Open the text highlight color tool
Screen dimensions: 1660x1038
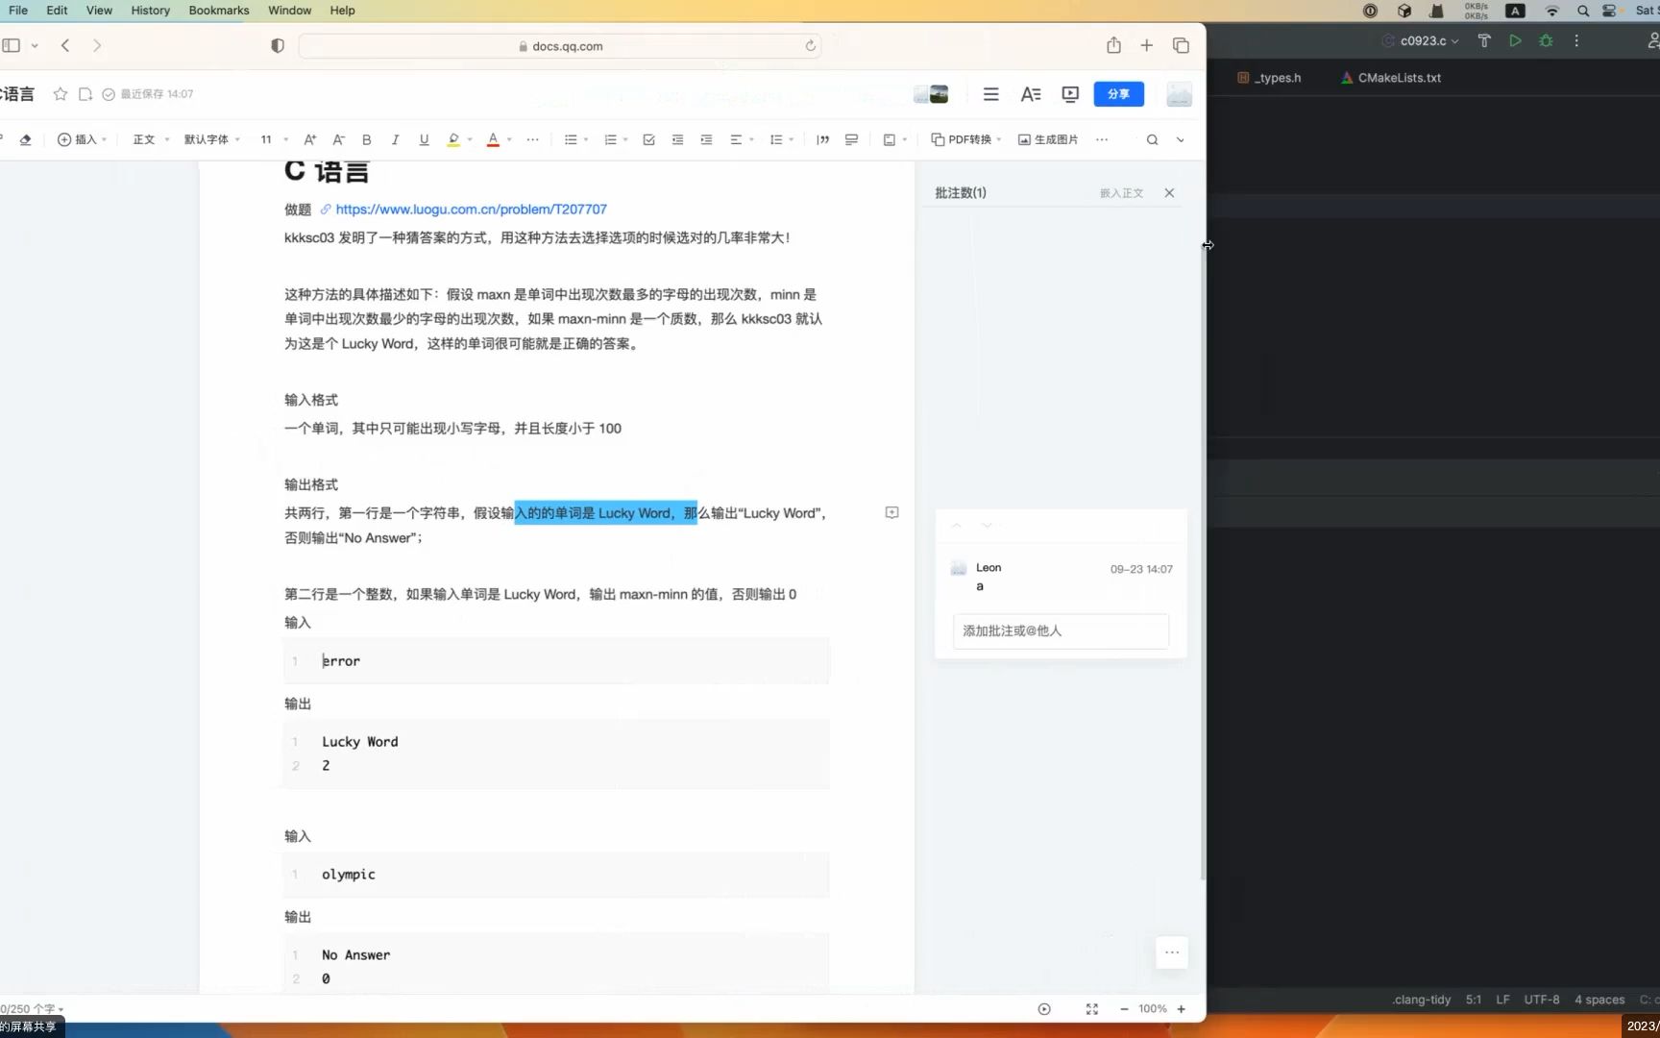coord(453,139)
